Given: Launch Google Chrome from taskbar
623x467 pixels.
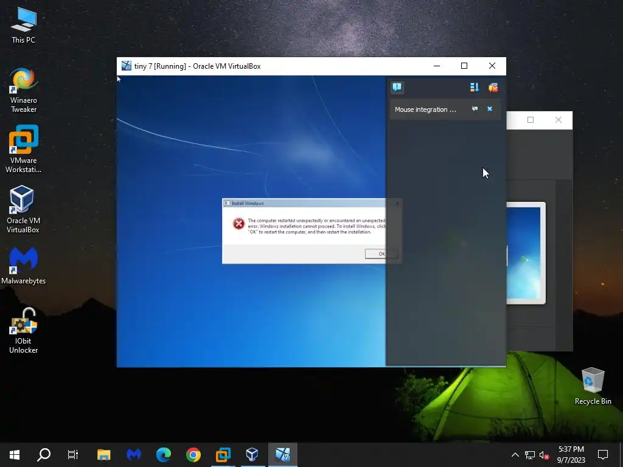Looking at the screenshot, I should [193, 455].
